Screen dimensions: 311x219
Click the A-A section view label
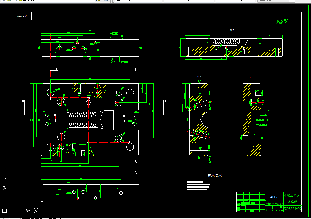[199, 77]
